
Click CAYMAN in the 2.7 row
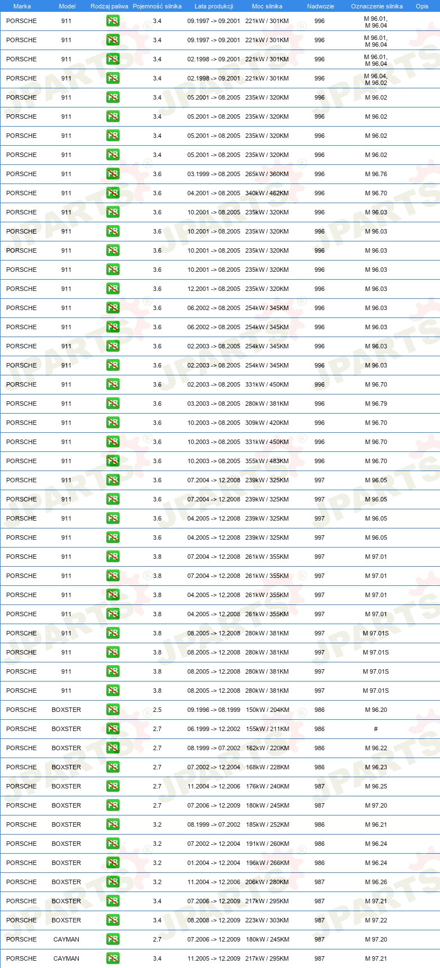[66, 939]
